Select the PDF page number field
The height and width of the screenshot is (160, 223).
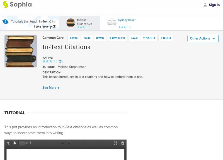pos(22,143)
